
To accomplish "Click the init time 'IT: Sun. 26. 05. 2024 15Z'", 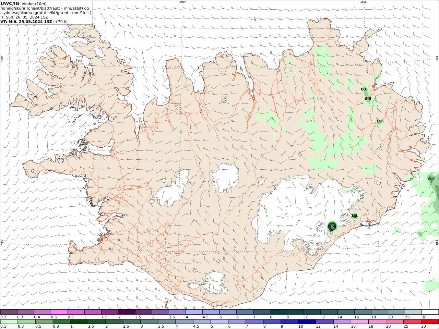I will pyautogui.click(x=24, y=17).
